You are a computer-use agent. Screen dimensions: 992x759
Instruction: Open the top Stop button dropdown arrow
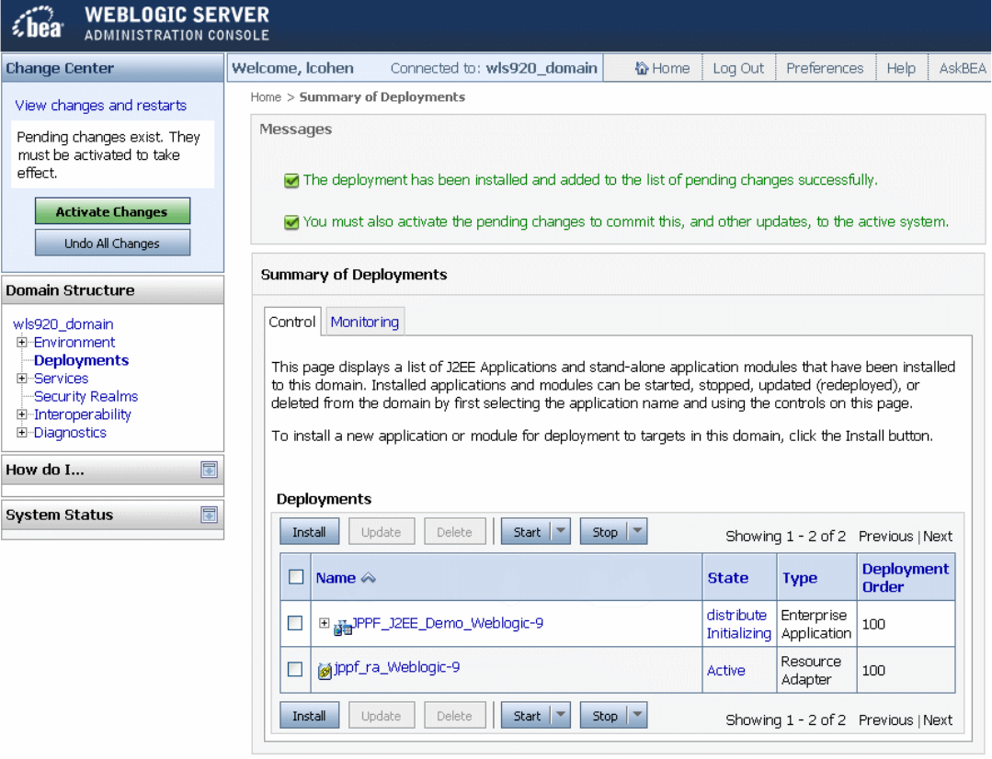637,531
